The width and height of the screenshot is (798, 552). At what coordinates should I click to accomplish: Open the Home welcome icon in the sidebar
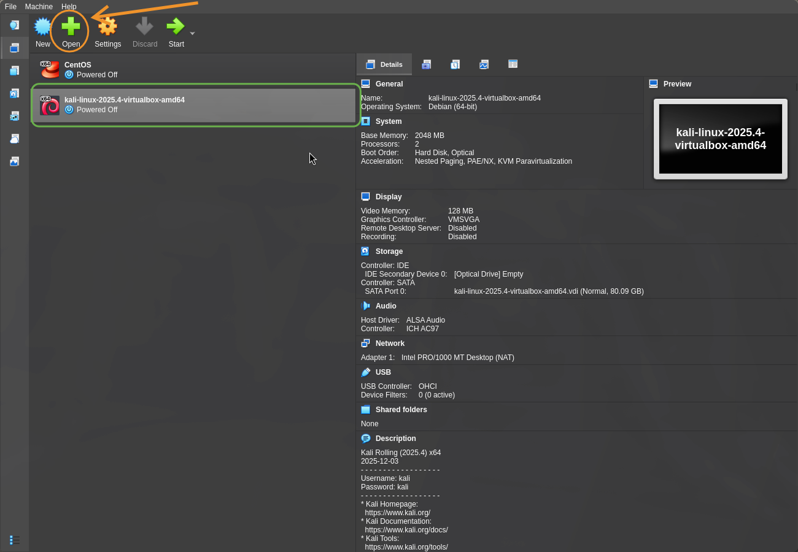pyautogui.click(x=14, y=25)
